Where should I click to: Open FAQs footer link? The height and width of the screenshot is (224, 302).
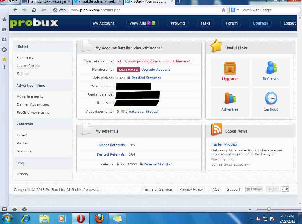click(x=215, y=189)
